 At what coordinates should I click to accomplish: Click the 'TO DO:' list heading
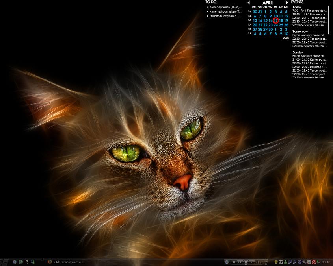click(211, 2)
